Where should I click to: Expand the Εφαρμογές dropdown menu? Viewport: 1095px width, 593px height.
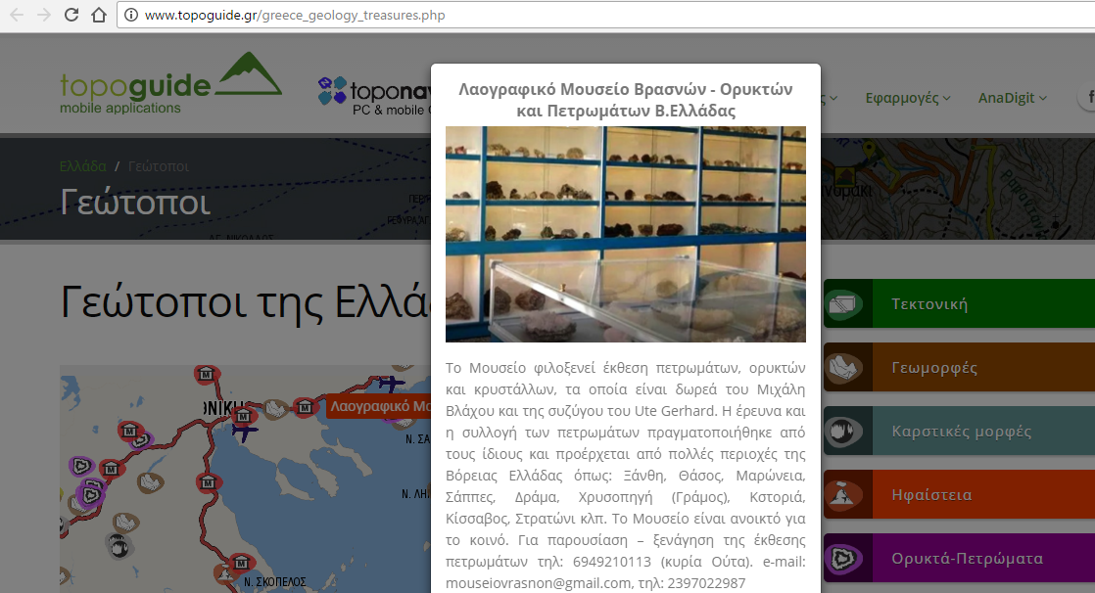pos(908,98)
